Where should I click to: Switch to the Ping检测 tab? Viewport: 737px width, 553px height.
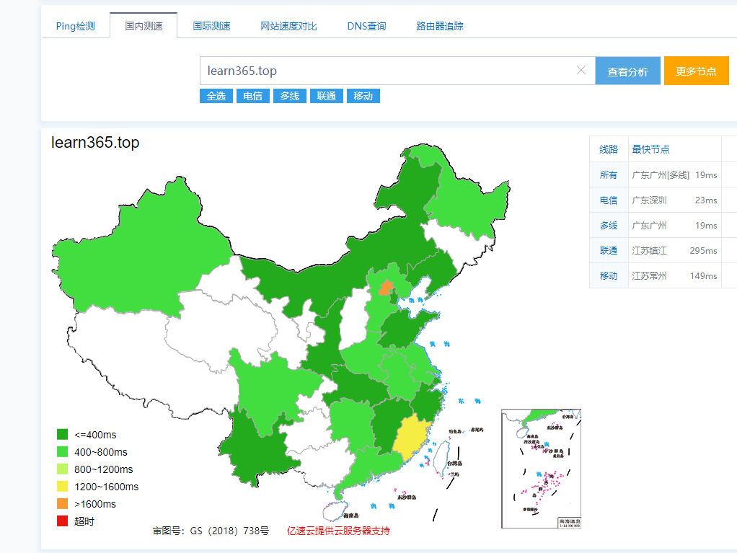tap(75, 26)
